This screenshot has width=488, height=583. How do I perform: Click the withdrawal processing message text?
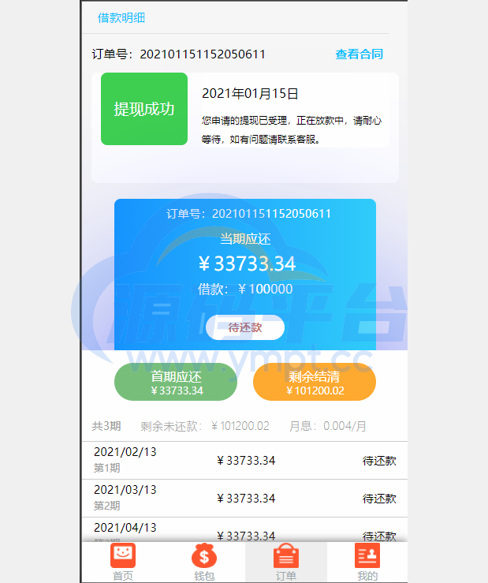[292, 129]
